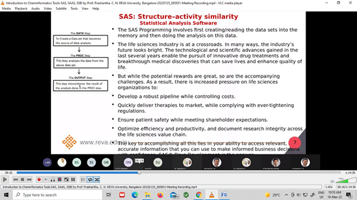357x200 pixels.
Task: Open the Video menu
Action: click(x=48, y=8)
